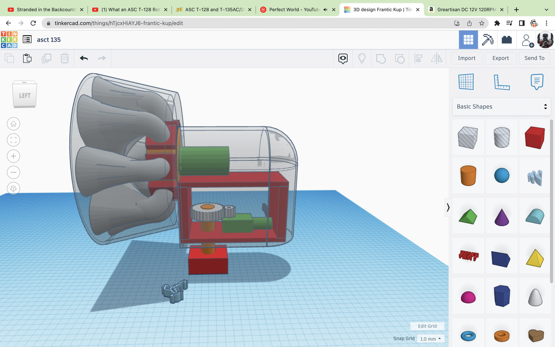Collapse the shapes panel chevron
The width and height of the screenshot is (555, 347).
click(448, 208)
